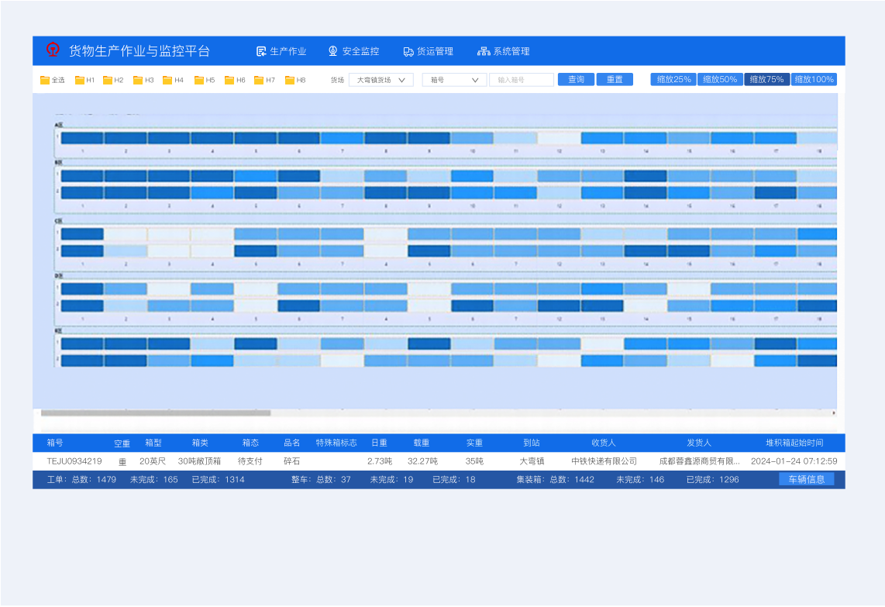Click the railway logo icon
The height and width of the screenshot is (607, 885).
pos(53,50)
